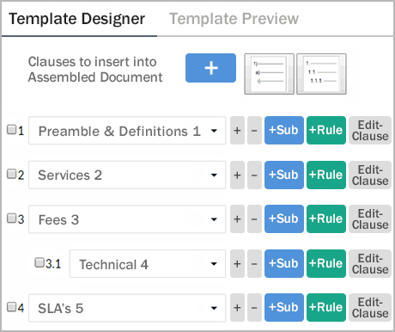Click the grey minus on Technical 4 row

pyautogui.click(x=254, y=263)
